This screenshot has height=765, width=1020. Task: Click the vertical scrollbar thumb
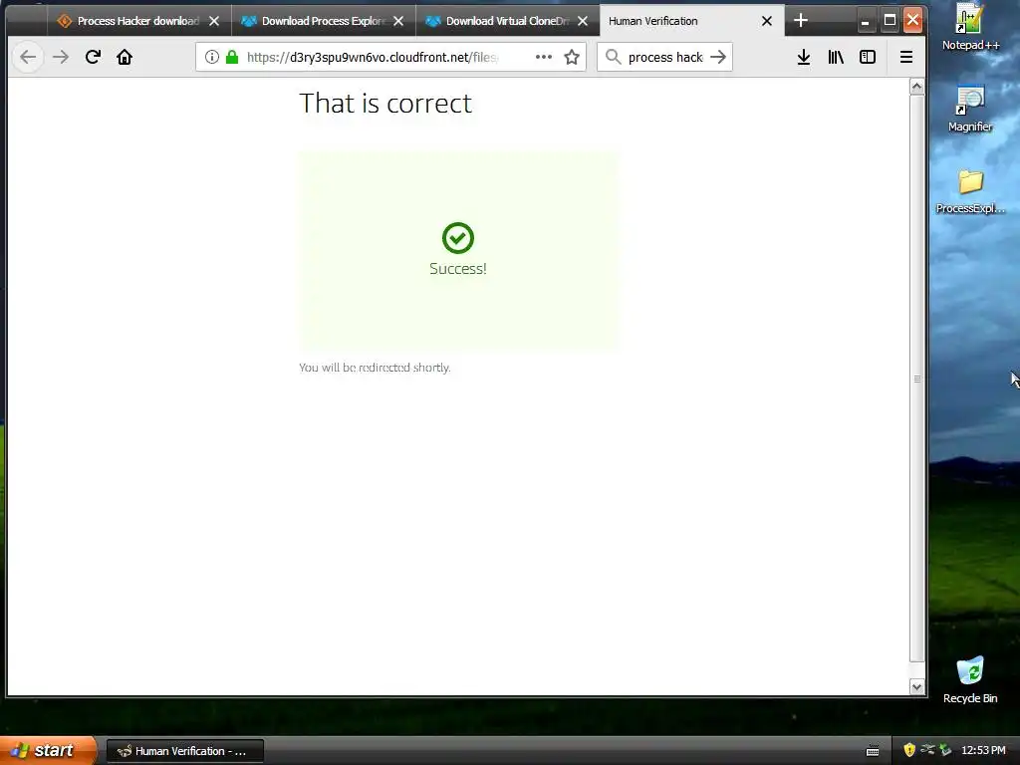[x=917, y=379]
